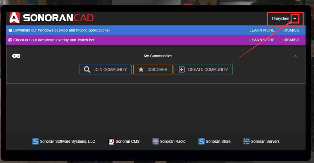Dismiss the blue Windows desktop apps banner
Screen dimensions: 314x163
point(291,30)
